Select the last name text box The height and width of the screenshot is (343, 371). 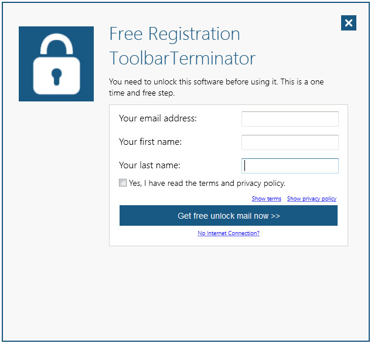[290, 166]
